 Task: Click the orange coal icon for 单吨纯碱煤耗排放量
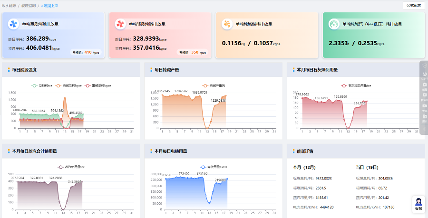pos(227,24)
